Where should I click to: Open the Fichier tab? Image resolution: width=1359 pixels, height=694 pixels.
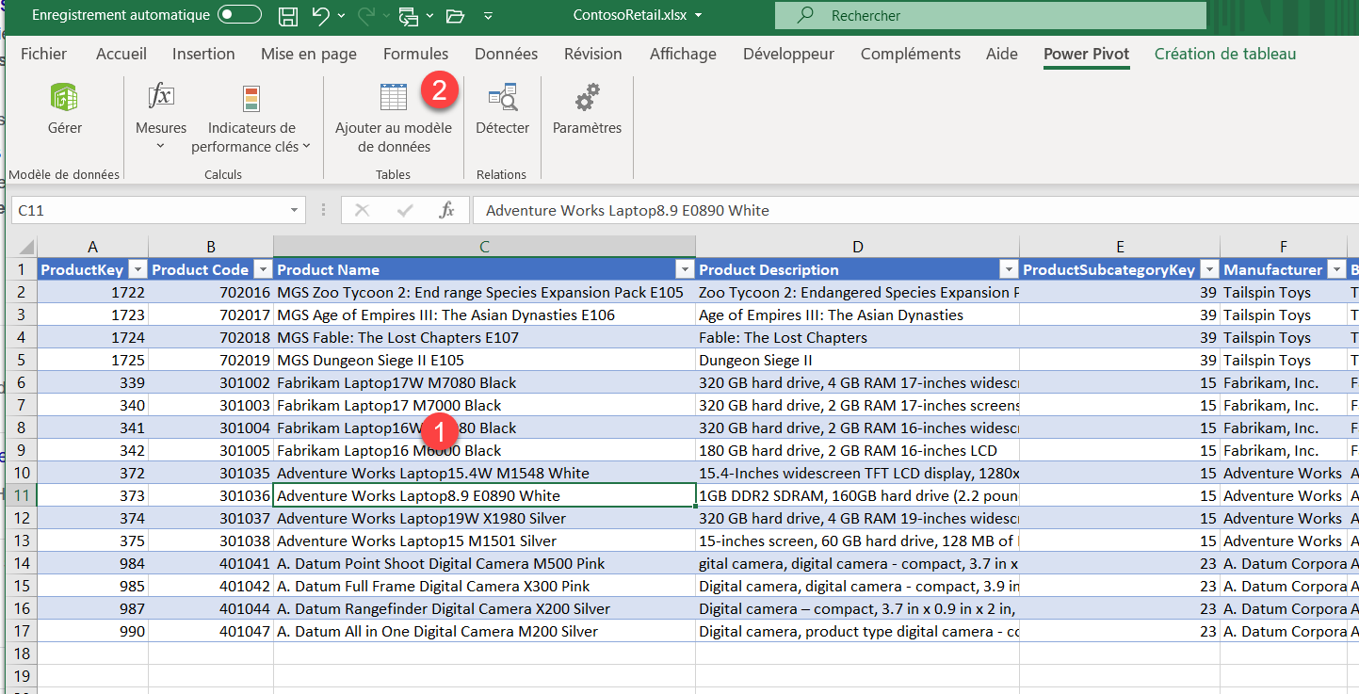(44, 54)
